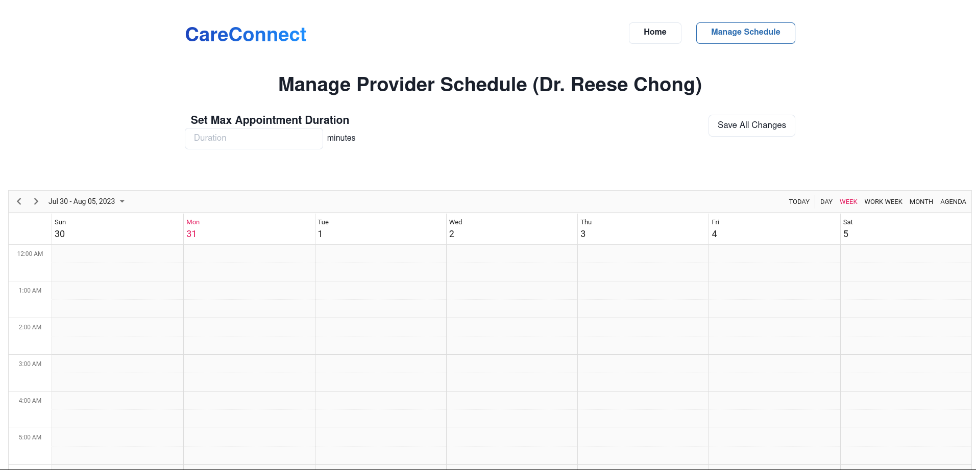Switch to Week view
Viewport: 976px width, 470px height.
click(848, 202)
